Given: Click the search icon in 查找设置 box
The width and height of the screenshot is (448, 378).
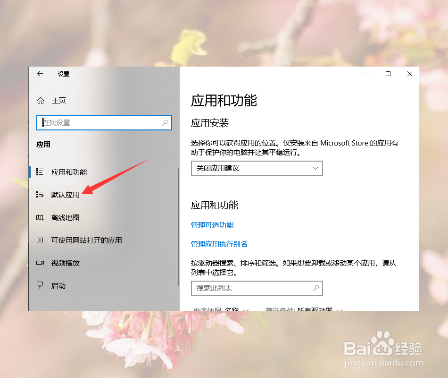Looking at the screenshot, I should click(x=165, y=123).
